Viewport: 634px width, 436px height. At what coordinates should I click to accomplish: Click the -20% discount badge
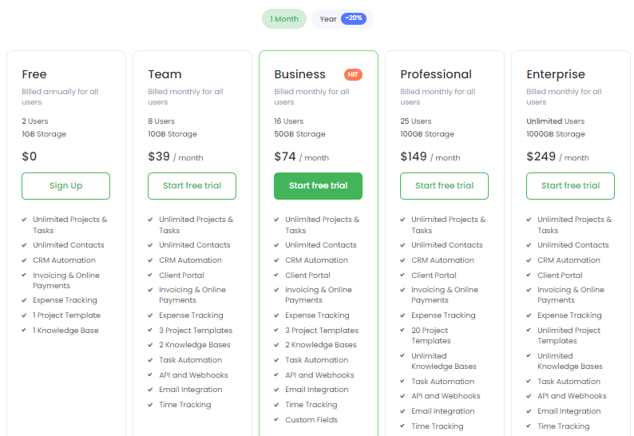(353, 19)
